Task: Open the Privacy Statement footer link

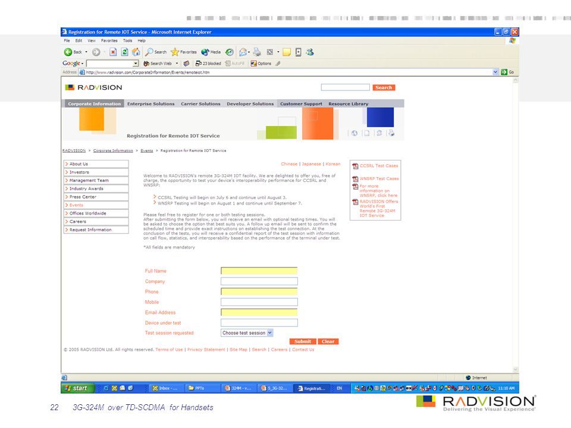Action: (x=206, y=350)
